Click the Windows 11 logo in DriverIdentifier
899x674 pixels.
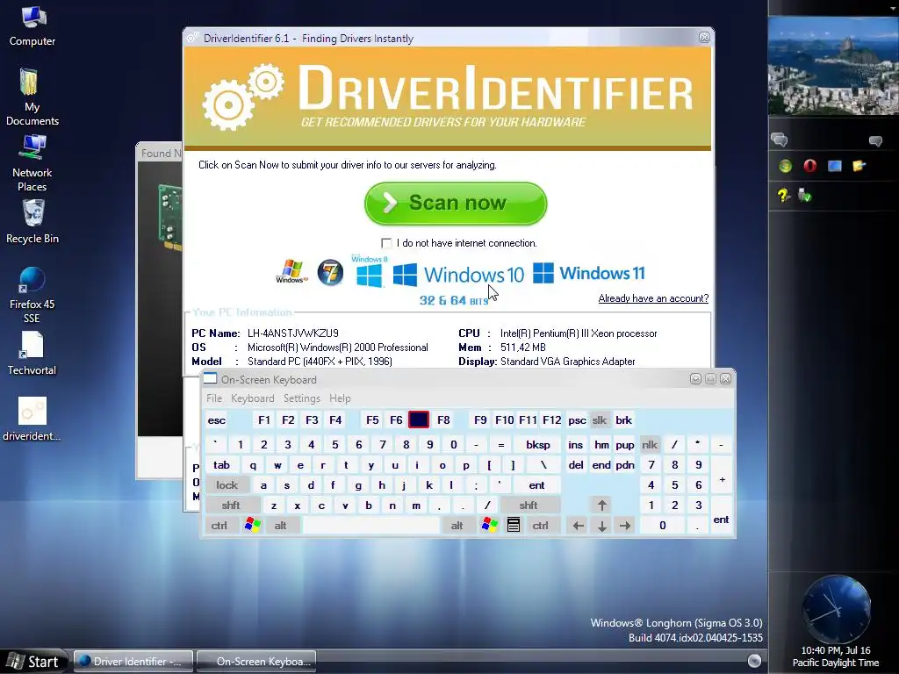589,274
